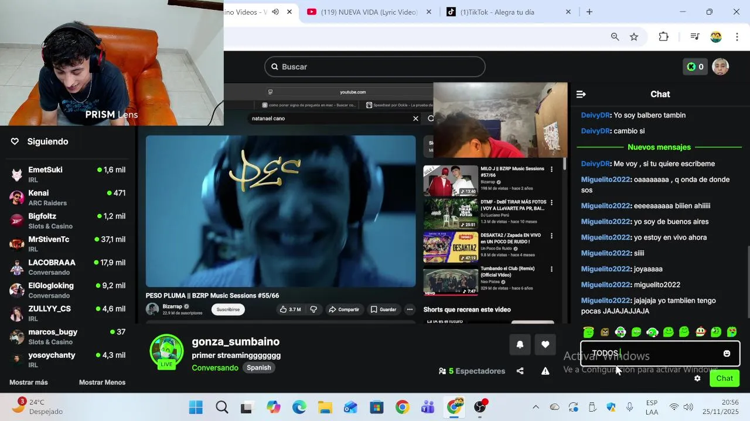
Task: Open the chat settings gear icon
Action: tap(697, 378)
